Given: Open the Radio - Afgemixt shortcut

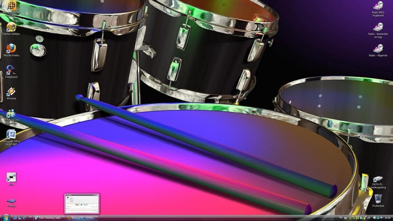Looking at the screenshot, I should coord(378,50).
